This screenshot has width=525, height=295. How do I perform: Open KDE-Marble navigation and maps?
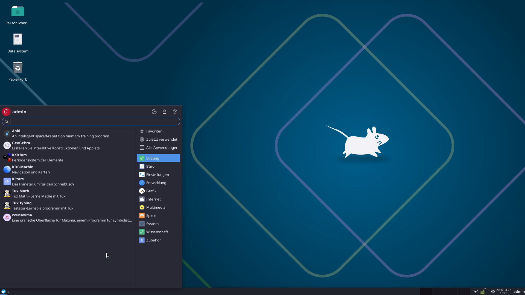(x=68, y=170)
